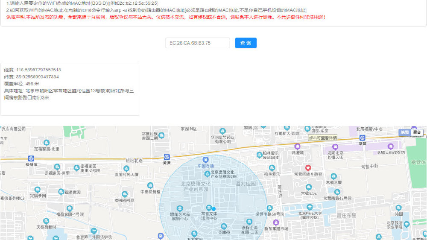427x240 pixels.
Task: Open 常楹大厦 building marker
Action: click(x=333, y=176)
